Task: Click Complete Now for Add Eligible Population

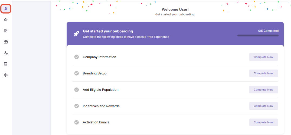Action: [x=263, y=90]
